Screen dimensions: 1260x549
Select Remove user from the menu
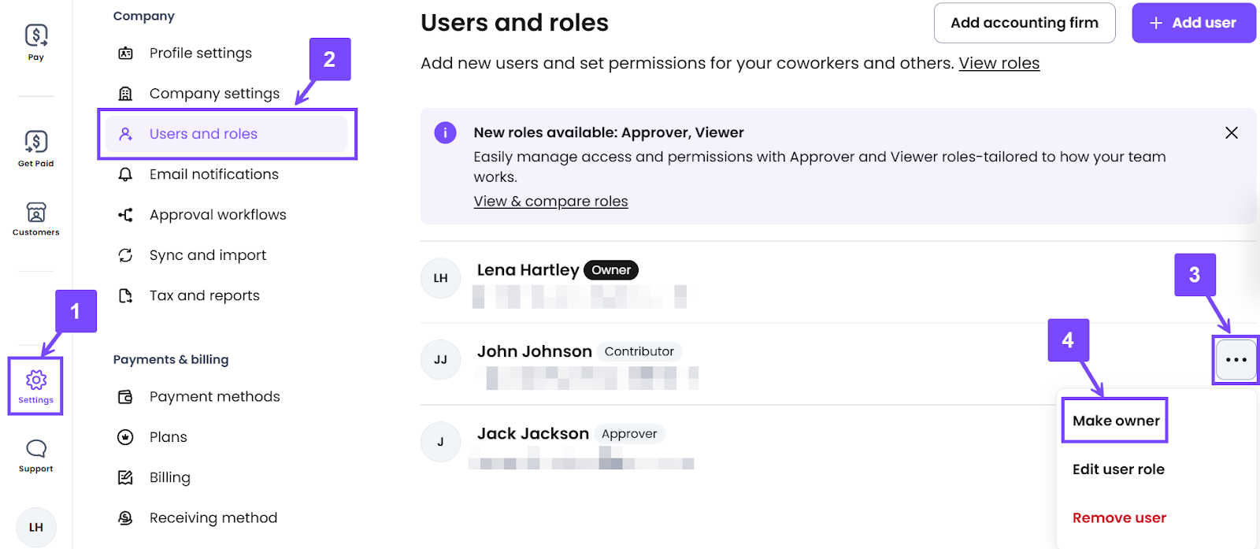pos(1118,518)
